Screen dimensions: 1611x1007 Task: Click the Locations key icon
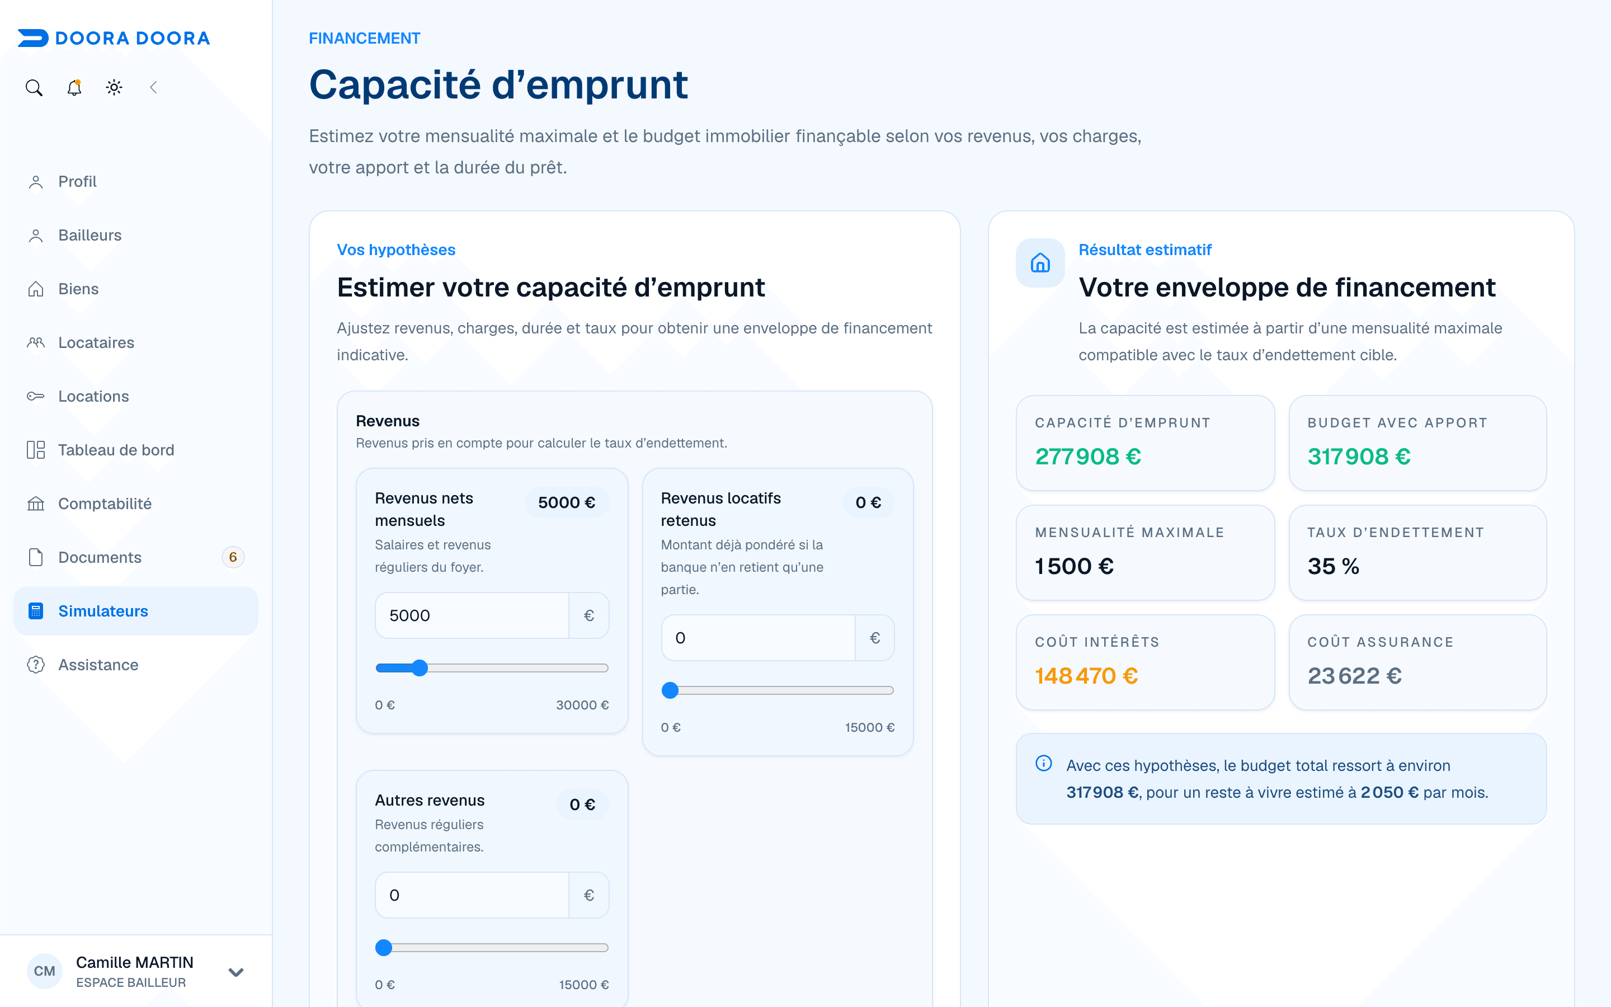[x=36, y=396]
